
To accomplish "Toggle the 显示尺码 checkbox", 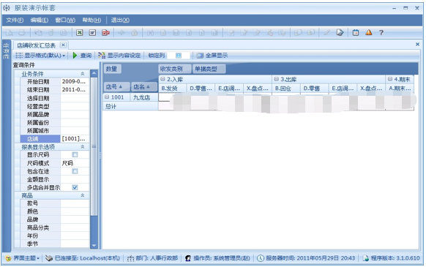I will coord(75,154).
